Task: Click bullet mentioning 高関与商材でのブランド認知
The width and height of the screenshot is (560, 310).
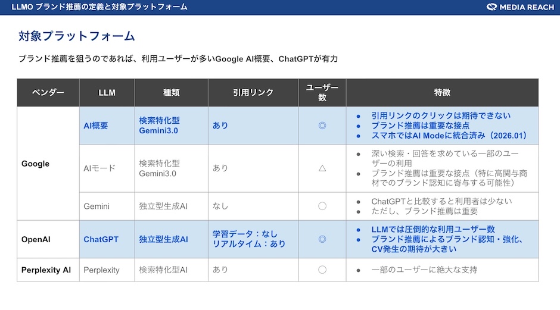Action: pos(449,178)
